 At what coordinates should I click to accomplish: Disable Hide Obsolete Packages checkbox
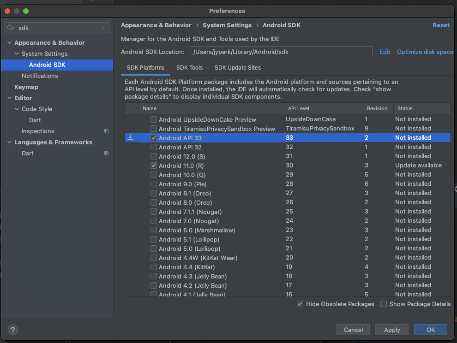(x=300, y=304)
